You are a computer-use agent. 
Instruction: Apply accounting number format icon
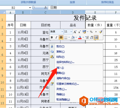[x=84, y=32]
